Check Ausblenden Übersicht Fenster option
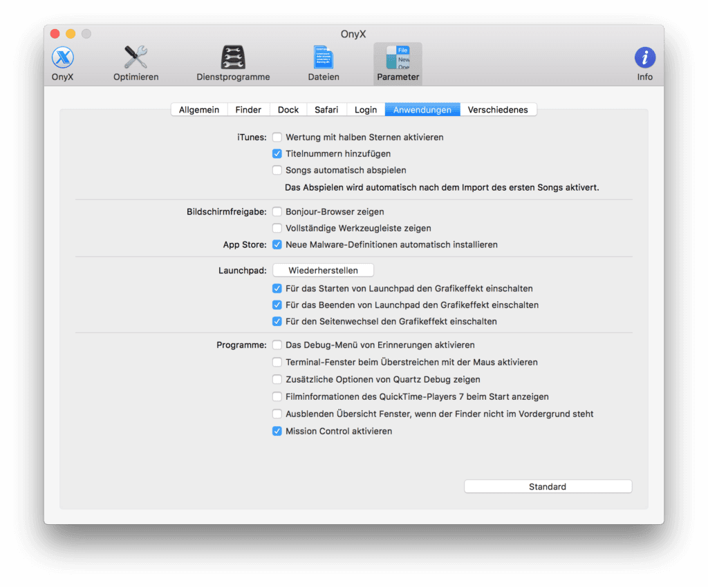Viewport: 708px width, 587px height. [x=277, y=414]
